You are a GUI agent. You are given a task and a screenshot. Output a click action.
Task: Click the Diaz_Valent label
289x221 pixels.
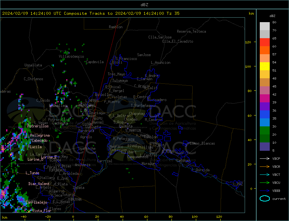(39, 184)
